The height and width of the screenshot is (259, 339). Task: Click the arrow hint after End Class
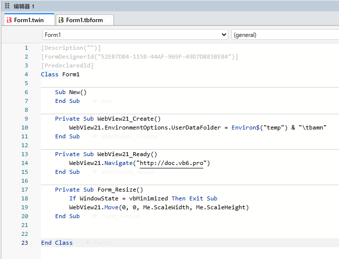(88, 243)
